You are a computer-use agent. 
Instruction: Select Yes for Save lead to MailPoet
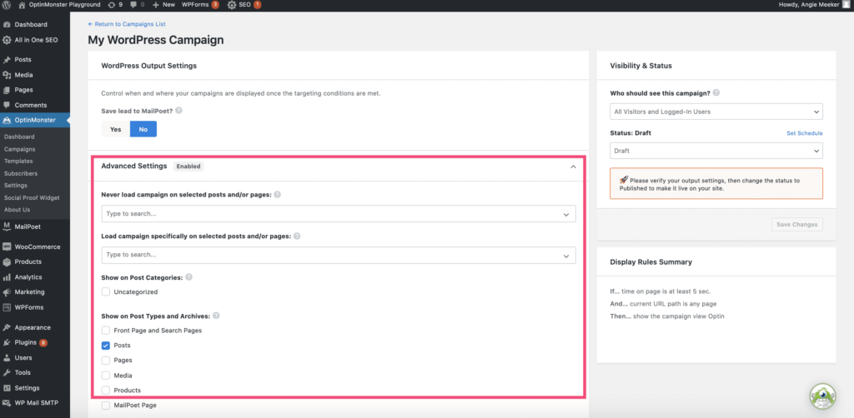[x=115, y=129]
